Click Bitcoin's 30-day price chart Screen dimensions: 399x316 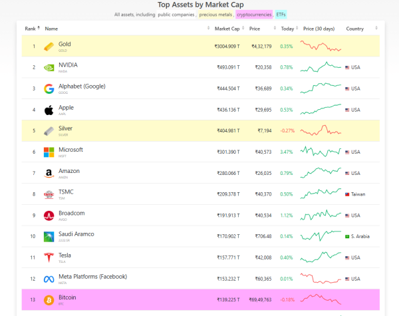[x=321, y=299]
